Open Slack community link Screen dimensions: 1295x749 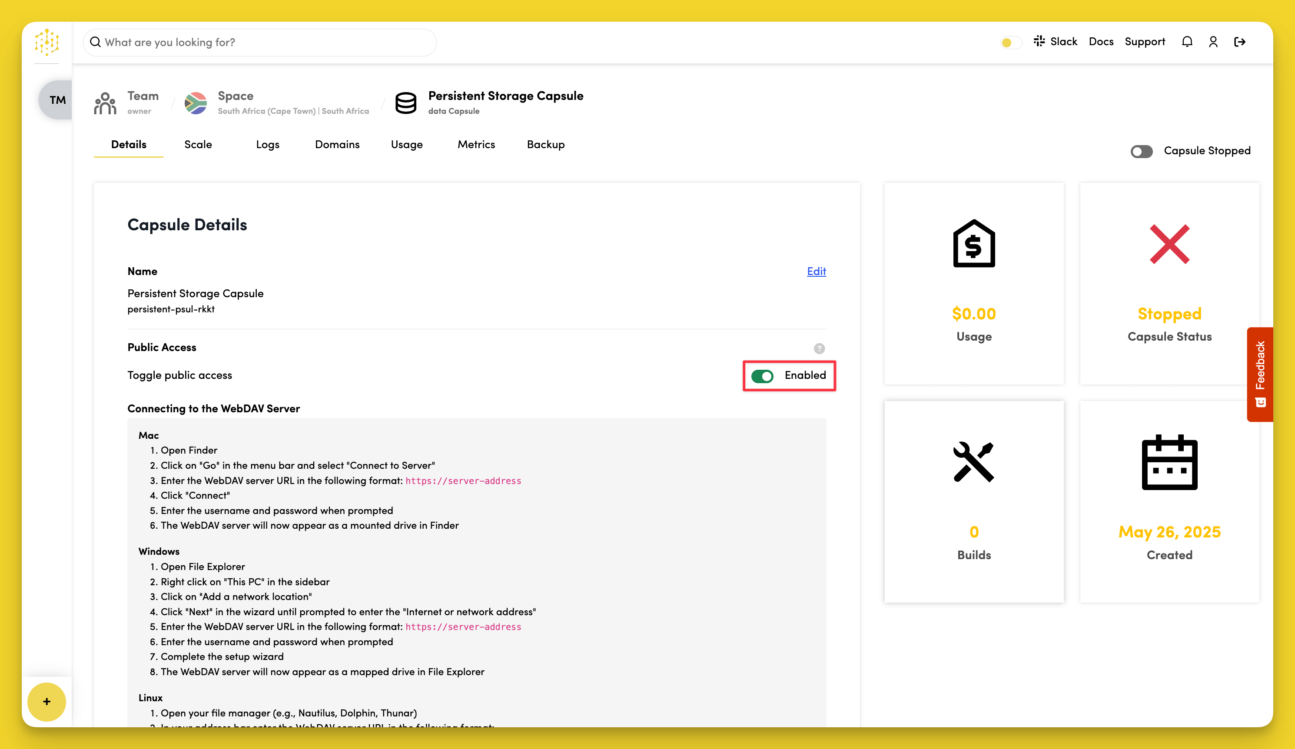[x=1056, y=42]
